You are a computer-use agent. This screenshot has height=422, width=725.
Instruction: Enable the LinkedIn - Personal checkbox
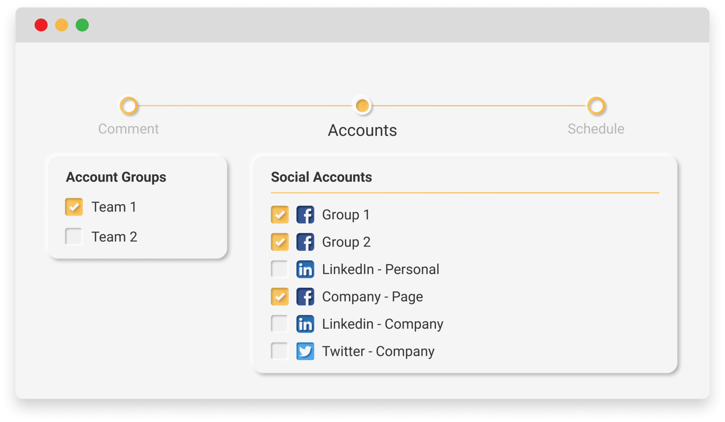coord(279,269)
